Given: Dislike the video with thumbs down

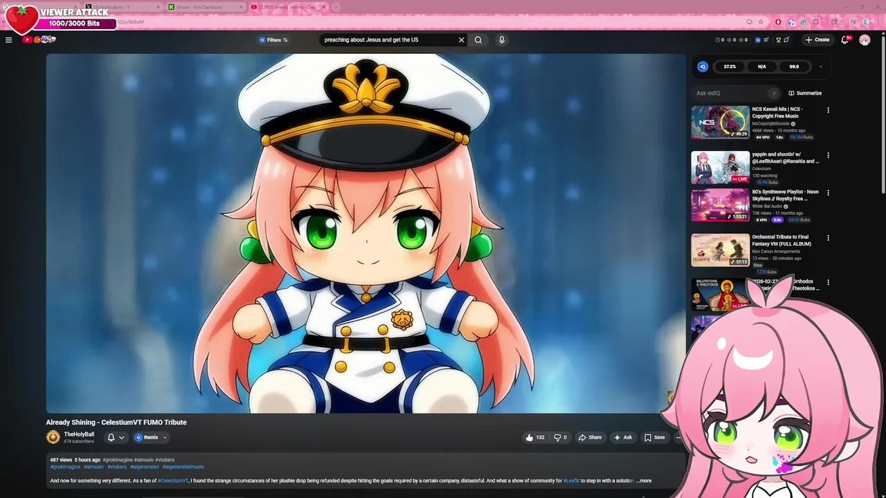Looking at the screenshot, I should (x=560, y=437).
